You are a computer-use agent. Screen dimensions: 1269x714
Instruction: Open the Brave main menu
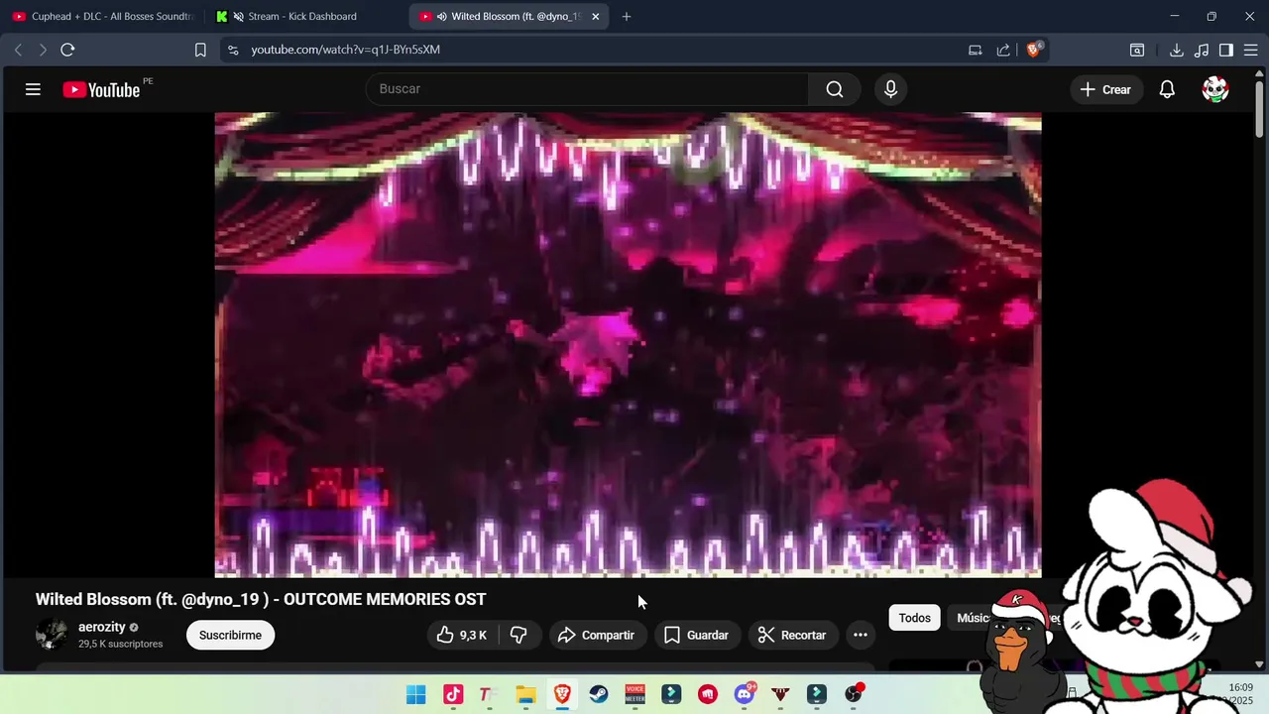point(1251,50)
